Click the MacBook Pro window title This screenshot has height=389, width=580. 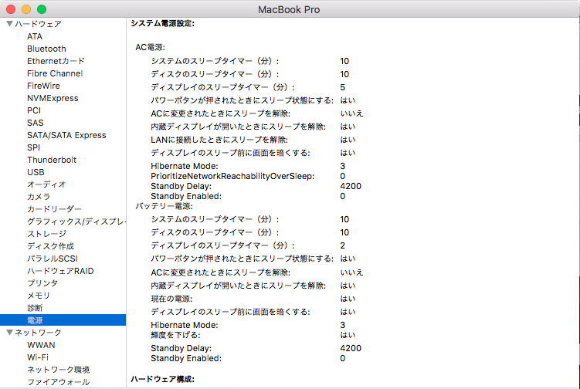point(289,9)
